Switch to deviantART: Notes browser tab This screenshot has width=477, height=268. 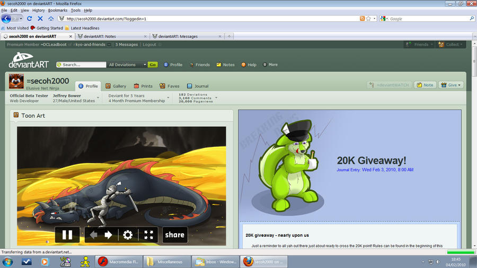point(111,36)
